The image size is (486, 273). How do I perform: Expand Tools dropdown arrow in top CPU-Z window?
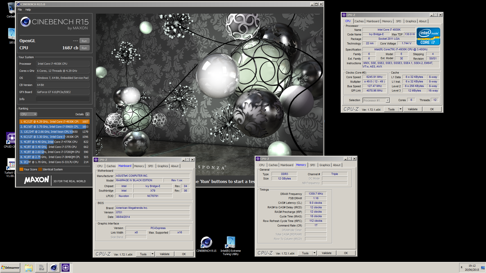click(x=400, y=109)
